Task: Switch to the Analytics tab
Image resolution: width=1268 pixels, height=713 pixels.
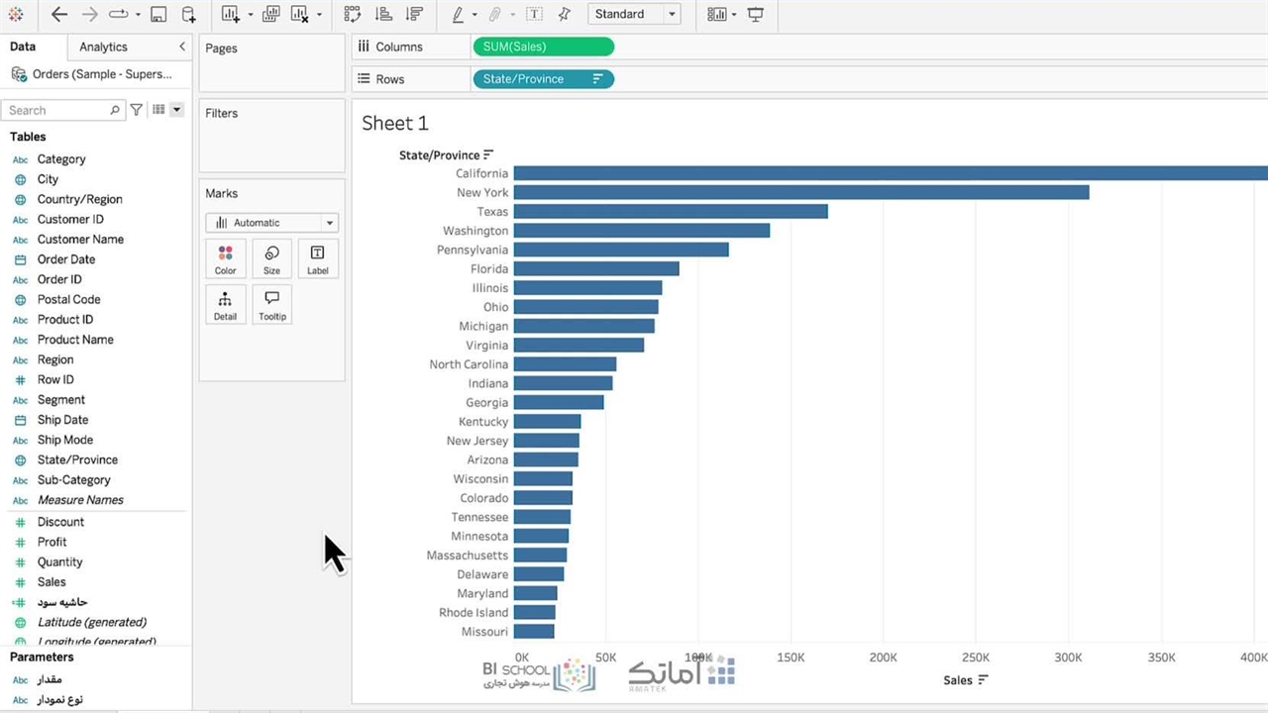Action: tap(103, 47)
